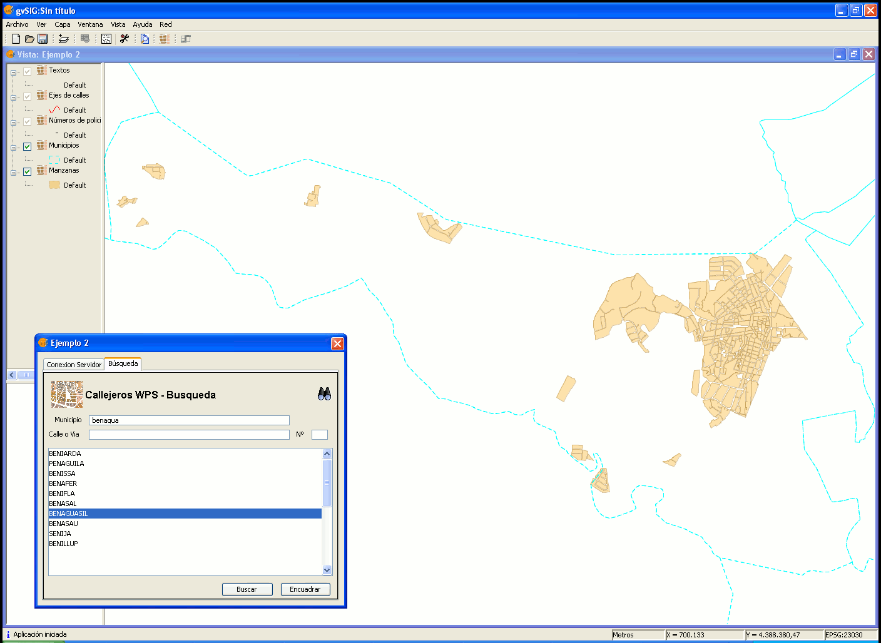Click the gvSIG icon in Vista title bar

(11, 54)
